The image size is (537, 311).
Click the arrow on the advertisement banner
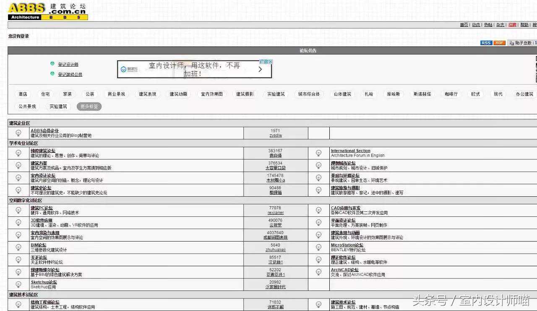260,69
